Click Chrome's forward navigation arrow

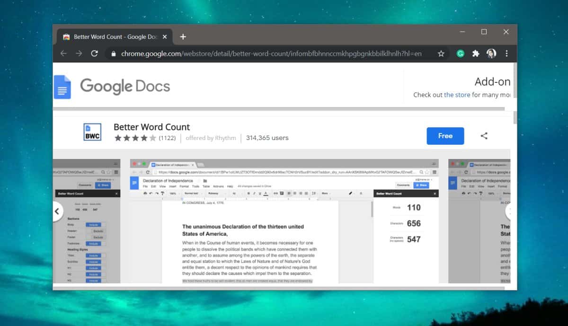pyautogui.click(x=79, y=53)
